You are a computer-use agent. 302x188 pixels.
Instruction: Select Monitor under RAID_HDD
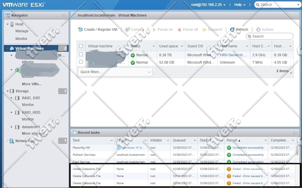click(28, 119)
